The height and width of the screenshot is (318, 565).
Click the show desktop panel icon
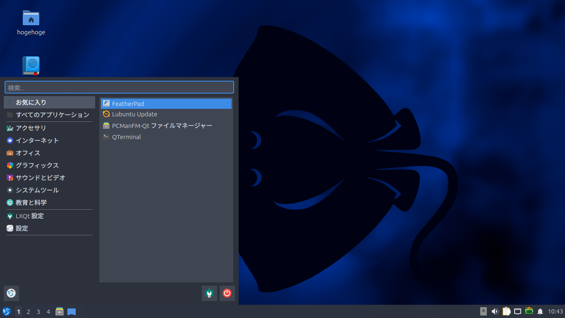[x=72, y=311]
